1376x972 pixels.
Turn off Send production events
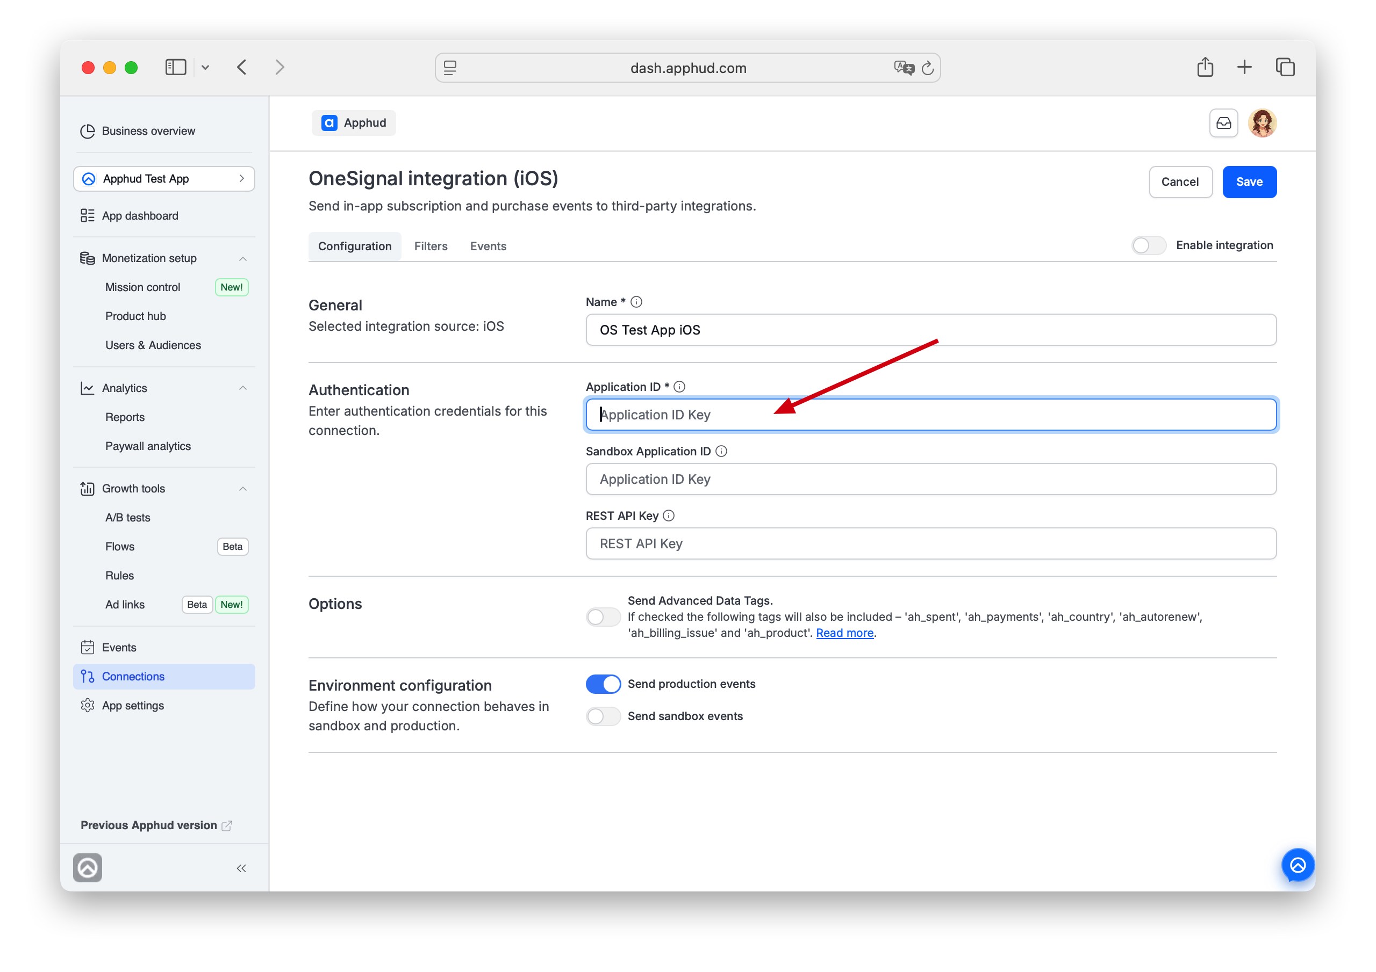pos(603,684)
